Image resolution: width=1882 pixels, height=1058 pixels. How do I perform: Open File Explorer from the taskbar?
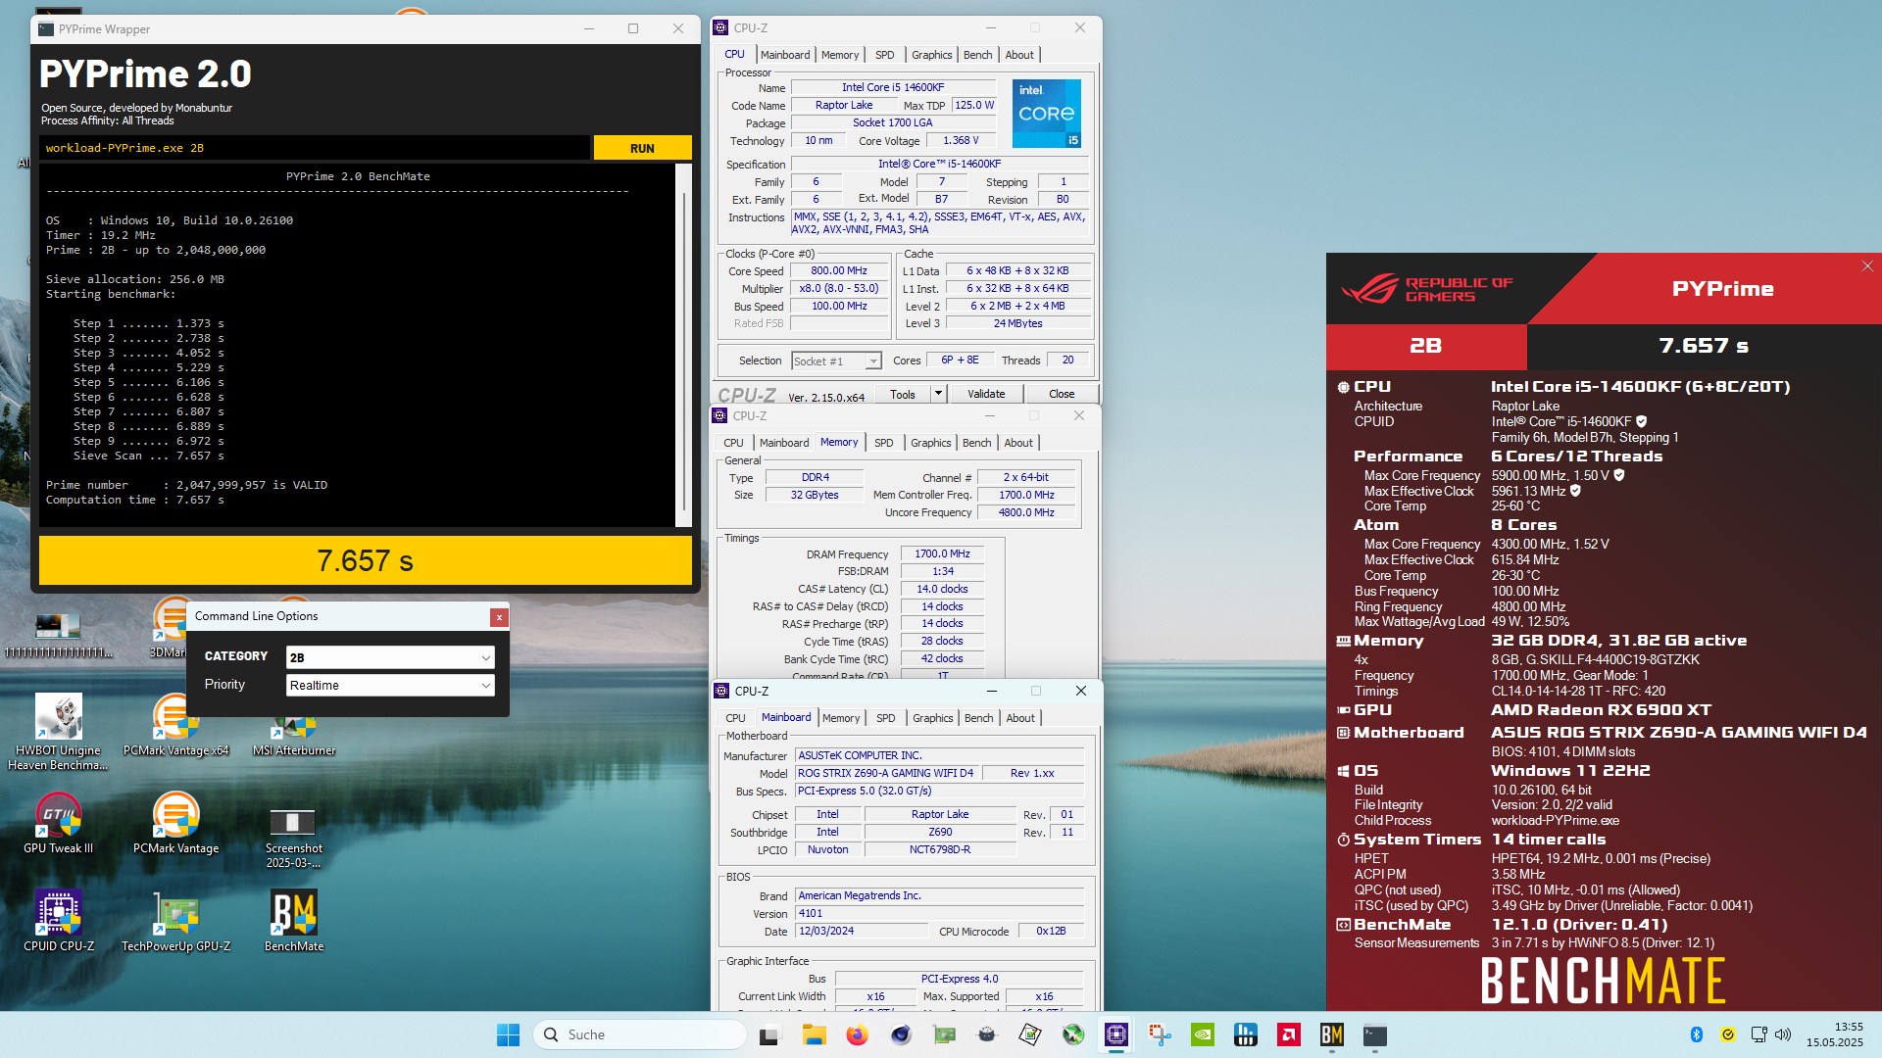coord(814,1034)
